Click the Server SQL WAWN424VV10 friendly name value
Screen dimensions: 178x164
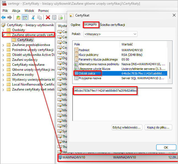point(143,78)
